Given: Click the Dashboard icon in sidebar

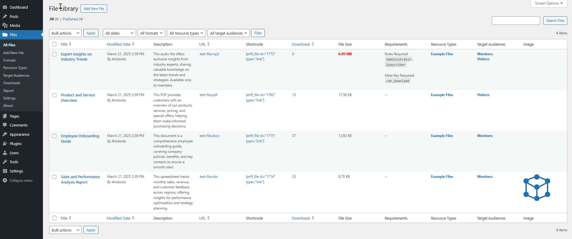Looking at the screenshot, I should pos(5,7).
